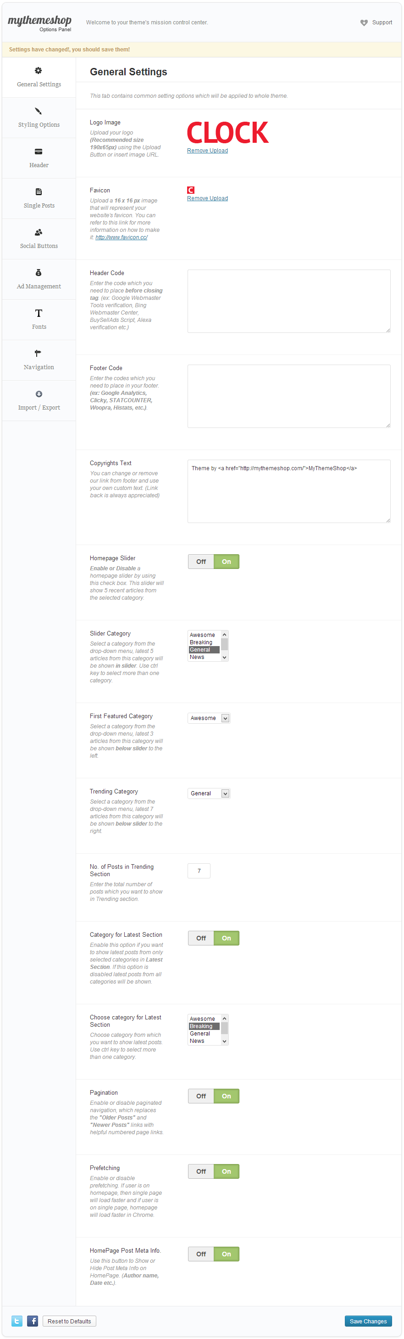404x1339 pixels.
Task: Enable Prefetching with the On button
Action: (x=227, y=1171)
